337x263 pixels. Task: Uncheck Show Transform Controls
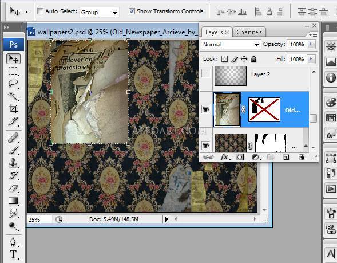coord(132,11)
